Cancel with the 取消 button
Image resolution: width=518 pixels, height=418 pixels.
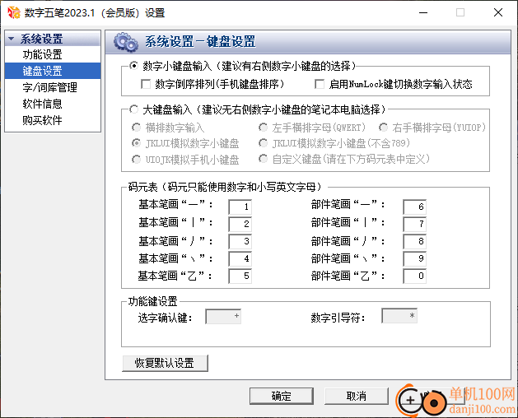(x=356, y=396)
